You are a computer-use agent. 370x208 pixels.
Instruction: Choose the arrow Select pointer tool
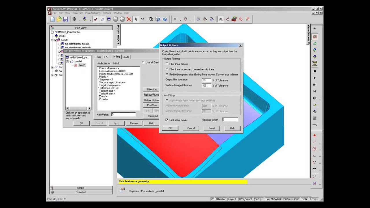click(x=136, y=19)
